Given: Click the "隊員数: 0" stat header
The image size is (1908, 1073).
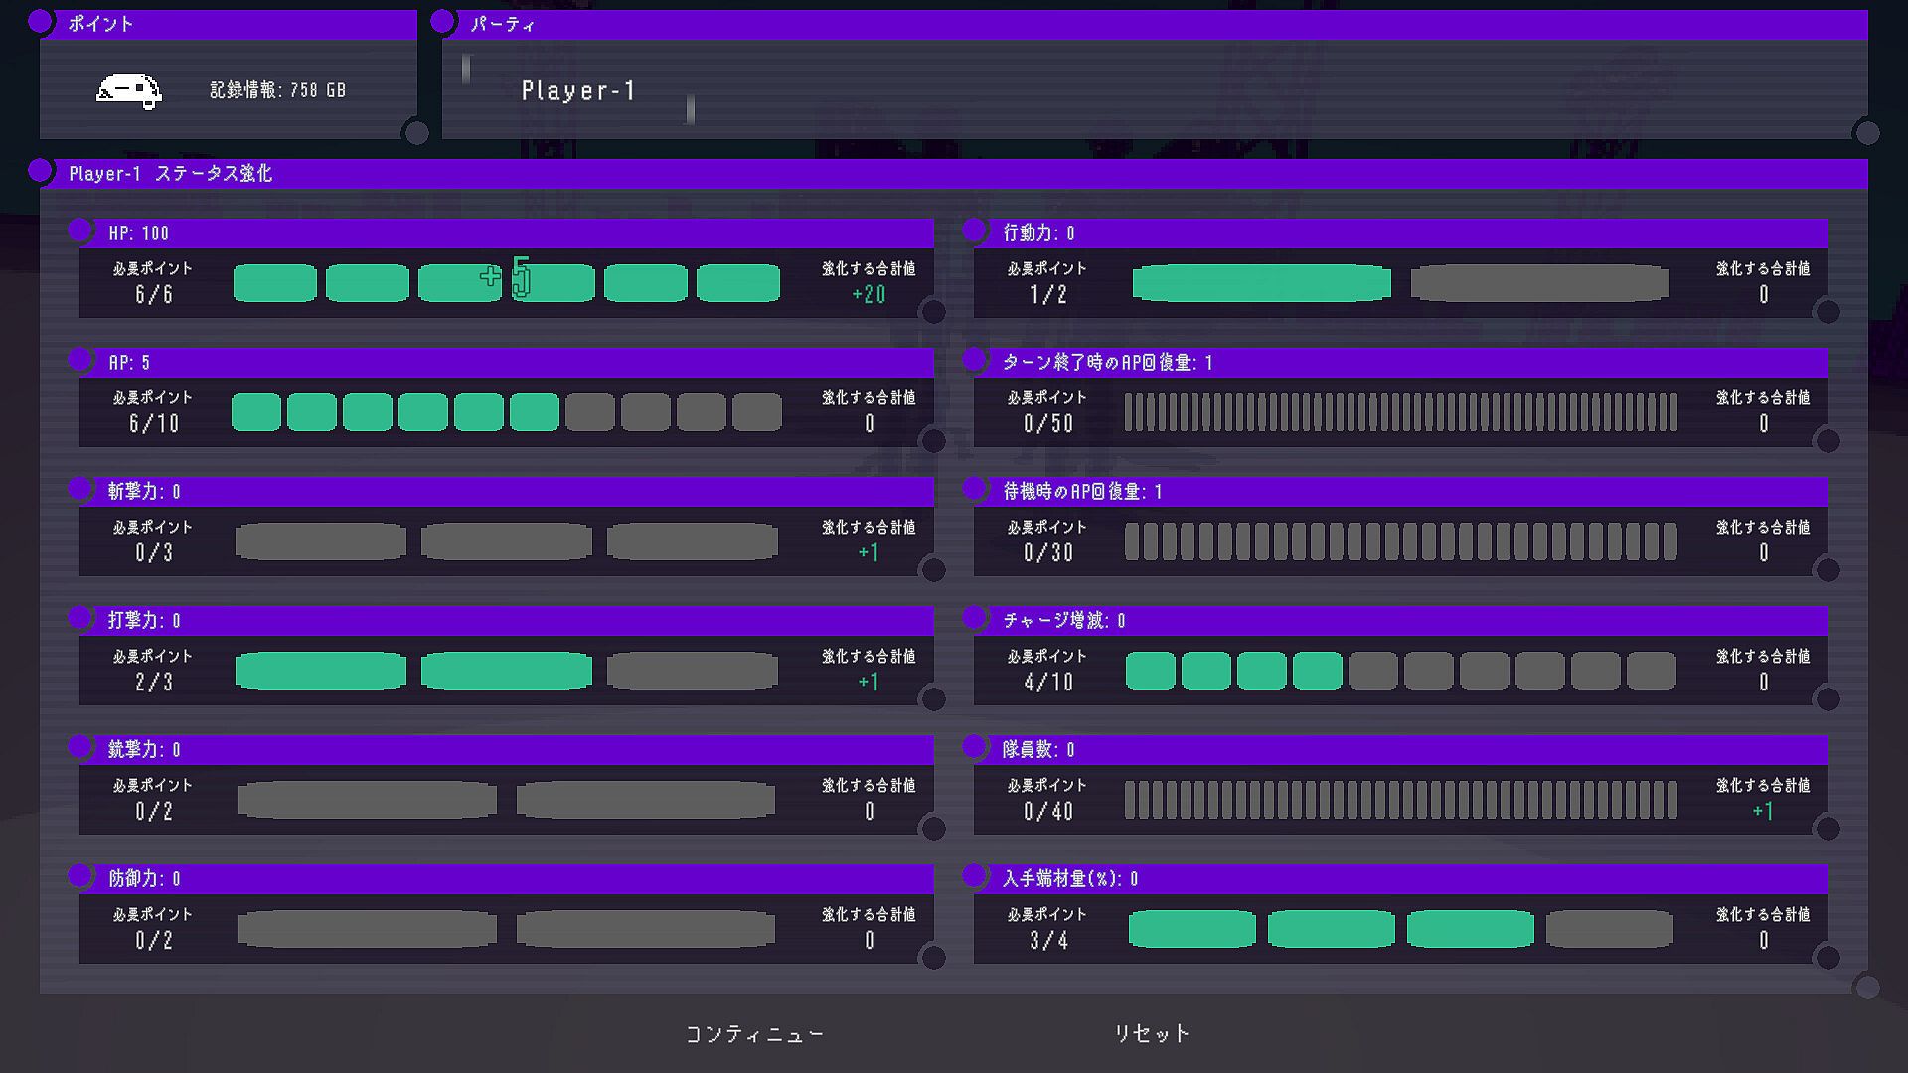Looking at the screenshot, I should pyautogui.click(x=1401, y=750).
